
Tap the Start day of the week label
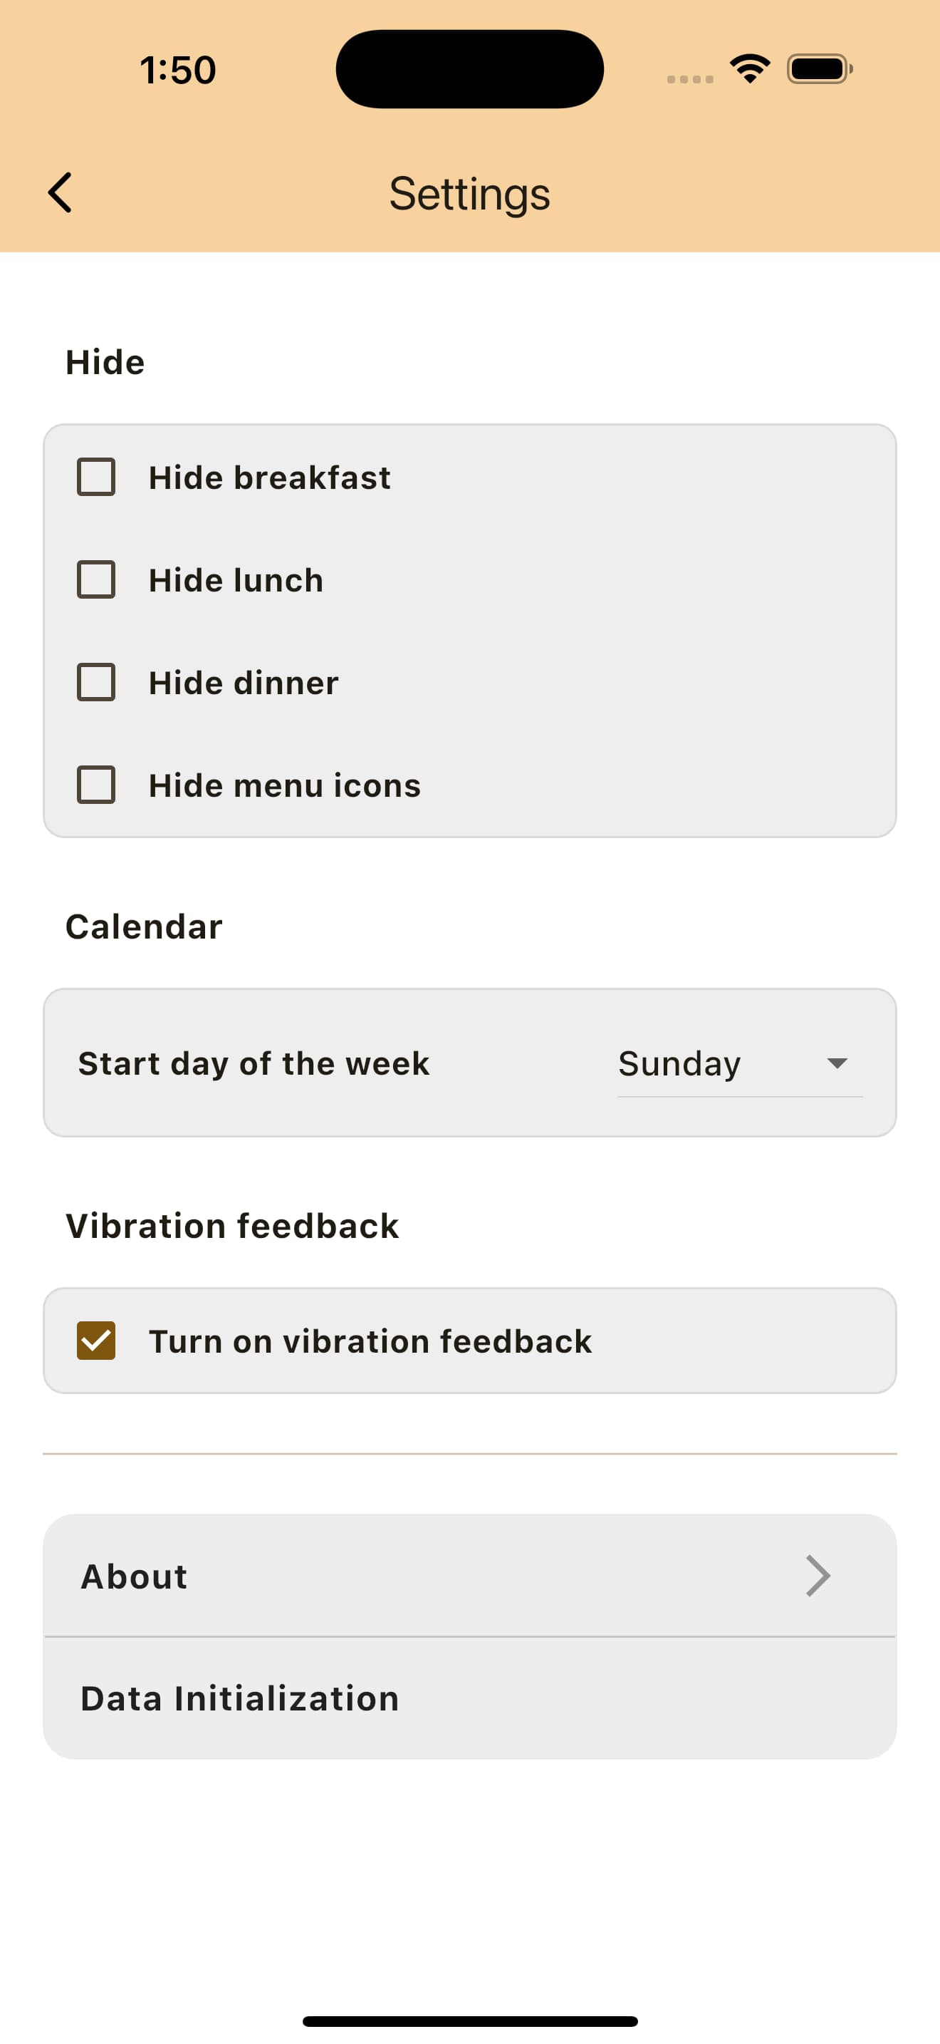click(254, 1064)
